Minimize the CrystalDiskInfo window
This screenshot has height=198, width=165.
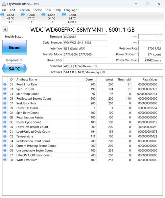click(x=136, y=4)
